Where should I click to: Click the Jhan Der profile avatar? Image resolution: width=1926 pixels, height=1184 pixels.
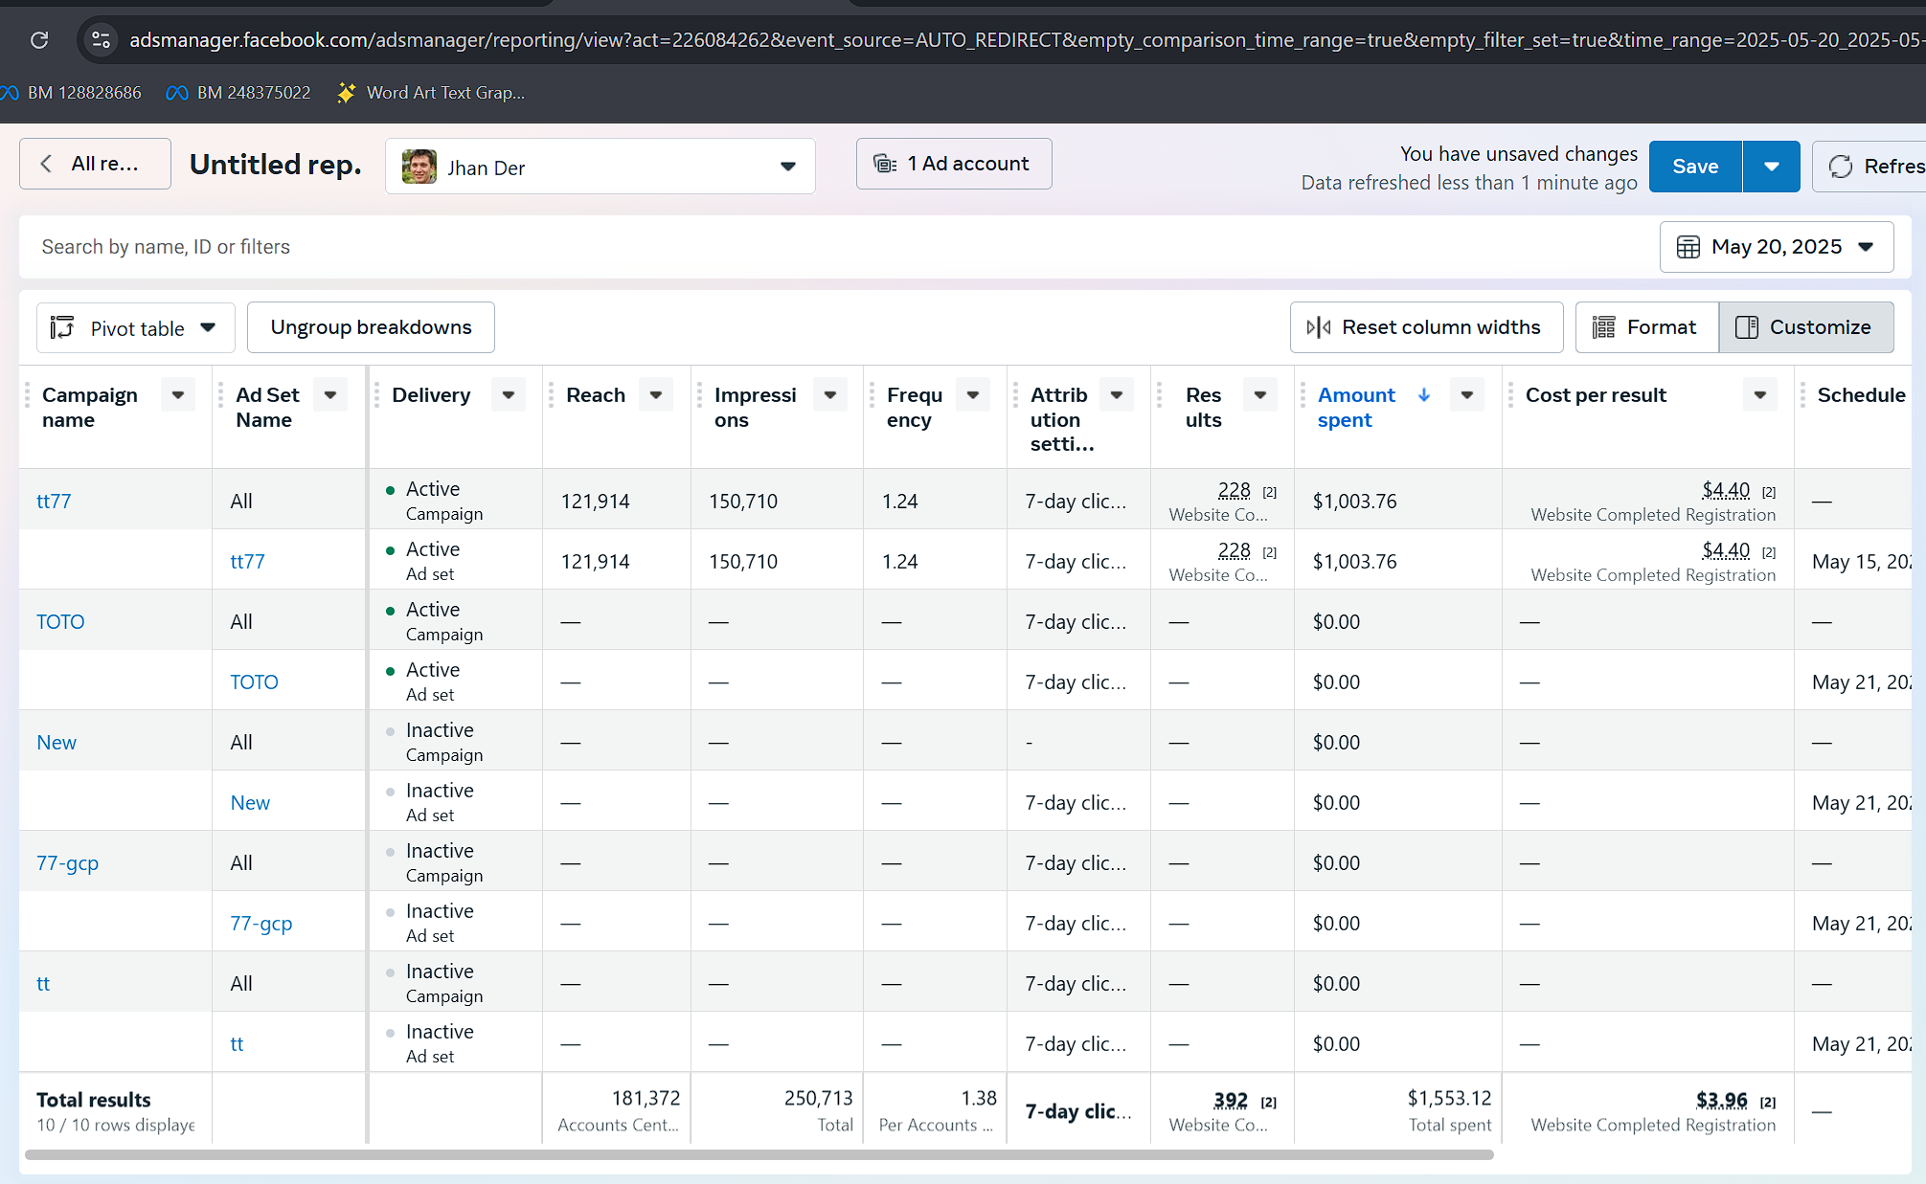point(419,168)
